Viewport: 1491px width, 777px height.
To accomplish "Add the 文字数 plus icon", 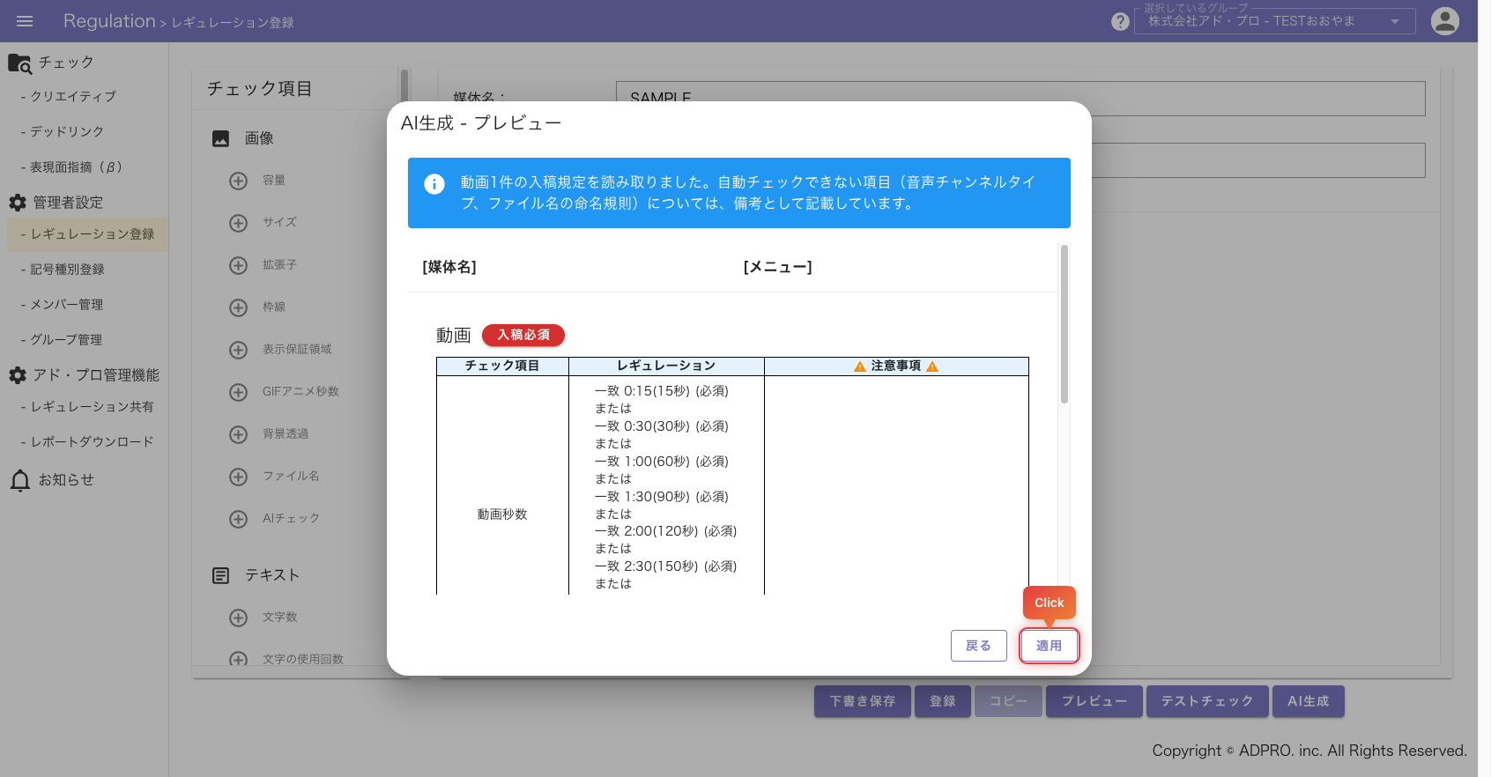I will pyautogui.click(x=238, y=618).
